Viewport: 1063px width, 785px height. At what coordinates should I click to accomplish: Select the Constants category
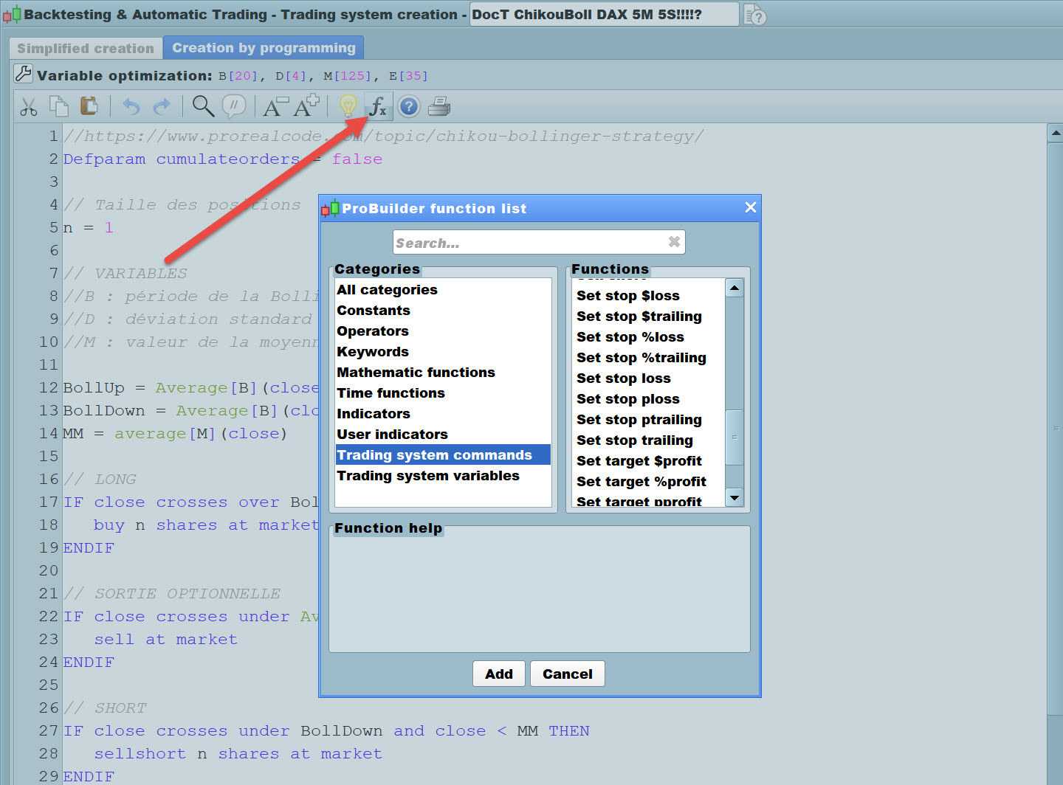pos(443,311)
